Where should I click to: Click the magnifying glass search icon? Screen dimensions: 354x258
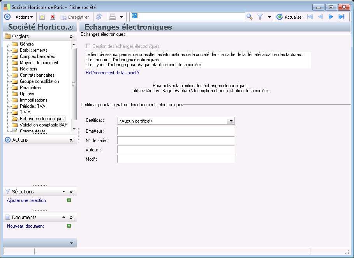click(250, 17)
